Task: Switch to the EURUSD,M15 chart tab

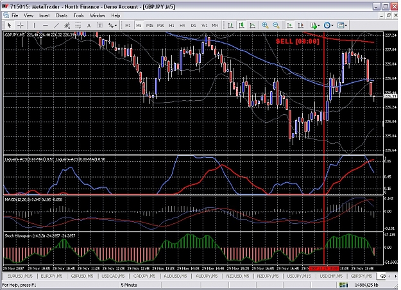Action: click(x=20, y=276)
